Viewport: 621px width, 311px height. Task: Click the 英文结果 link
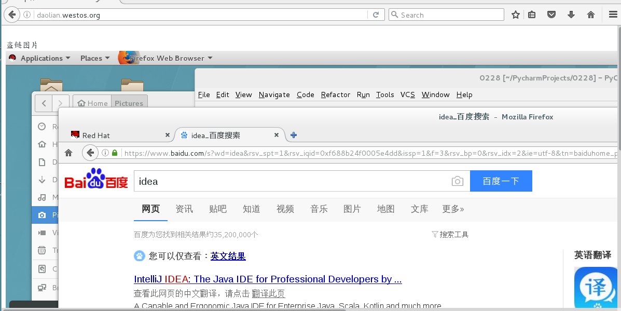(x=228, y=256)
